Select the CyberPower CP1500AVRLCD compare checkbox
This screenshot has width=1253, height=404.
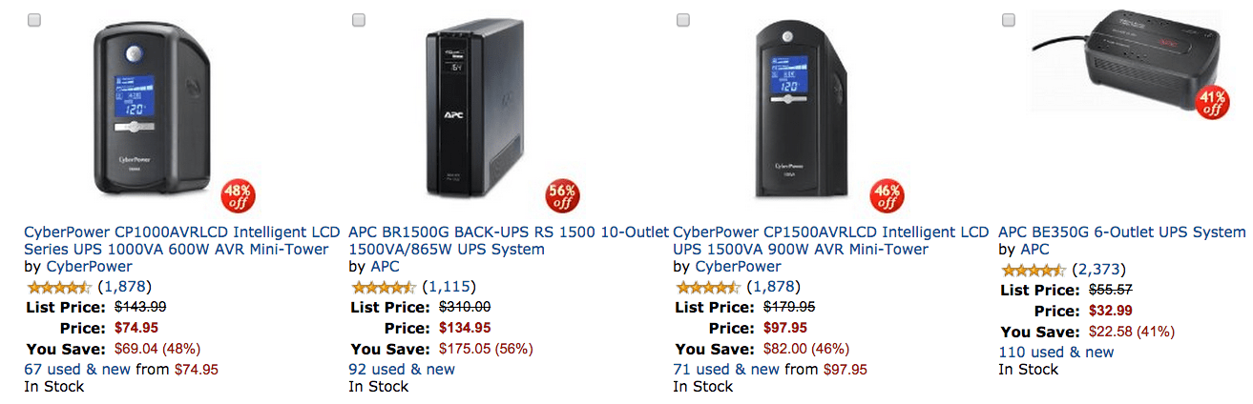point(683,20)
